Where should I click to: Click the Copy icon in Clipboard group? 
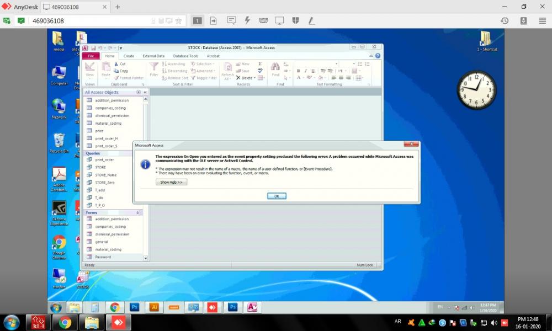pos(116,71)
